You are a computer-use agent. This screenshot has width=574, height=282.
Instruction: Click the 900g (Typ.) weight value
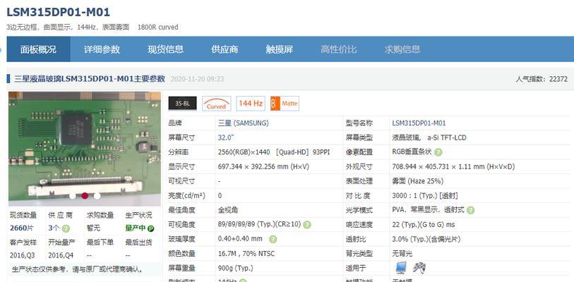(235, 268)
